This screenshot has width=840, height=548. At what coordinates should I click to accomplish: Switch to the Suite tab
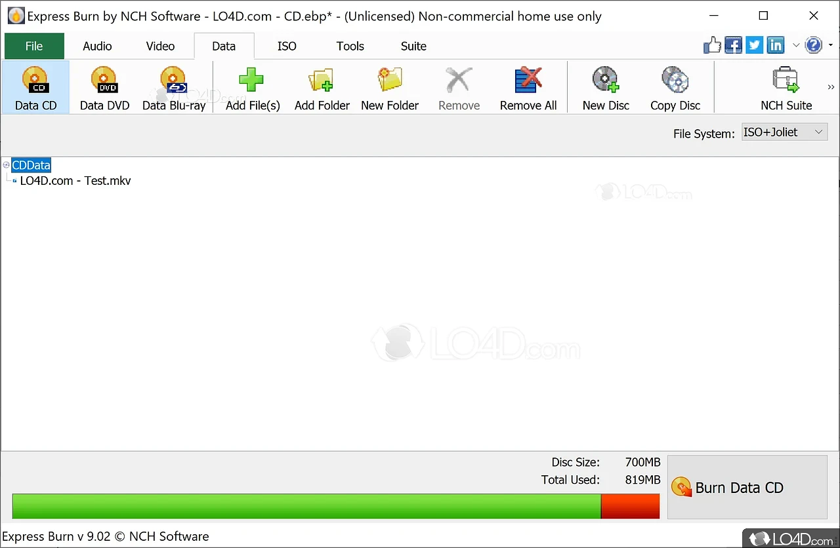(x=413, y=46)
